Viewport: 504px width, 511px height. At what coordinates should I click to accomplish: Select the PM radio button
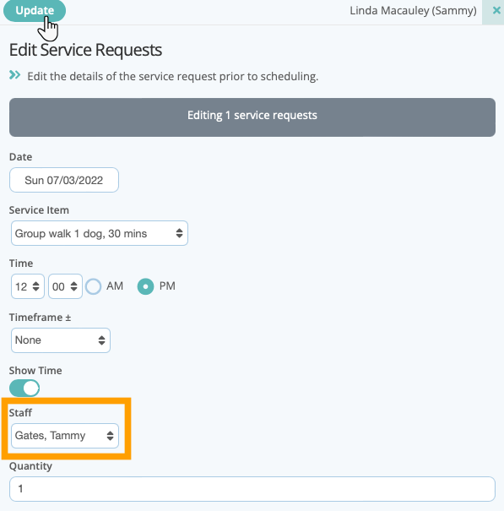145,286
